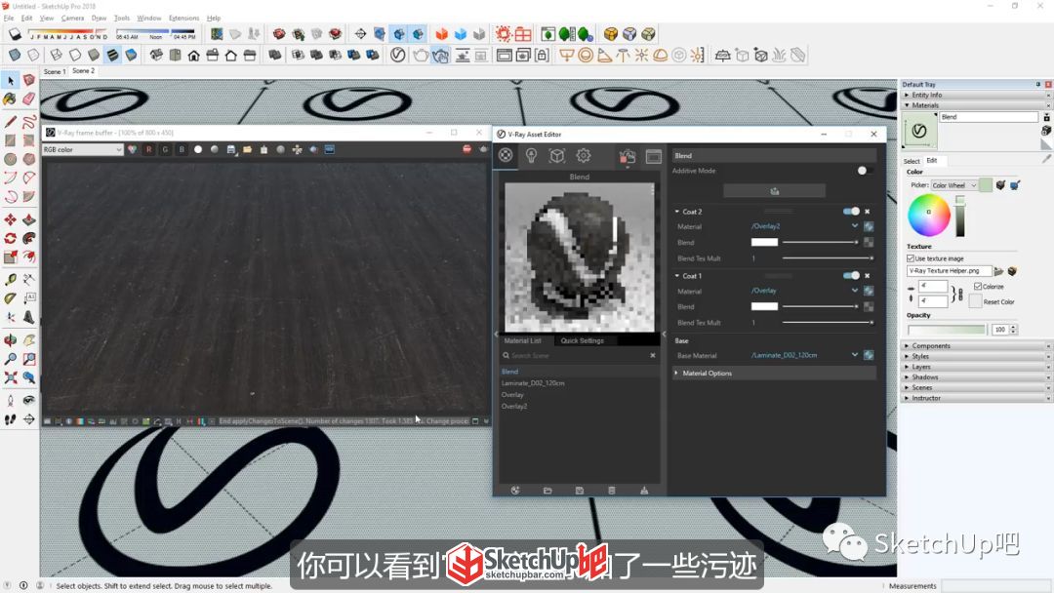Expand Material Options section
The width and height of the screenshot is (1054, 593).
[x=774, y=374]
